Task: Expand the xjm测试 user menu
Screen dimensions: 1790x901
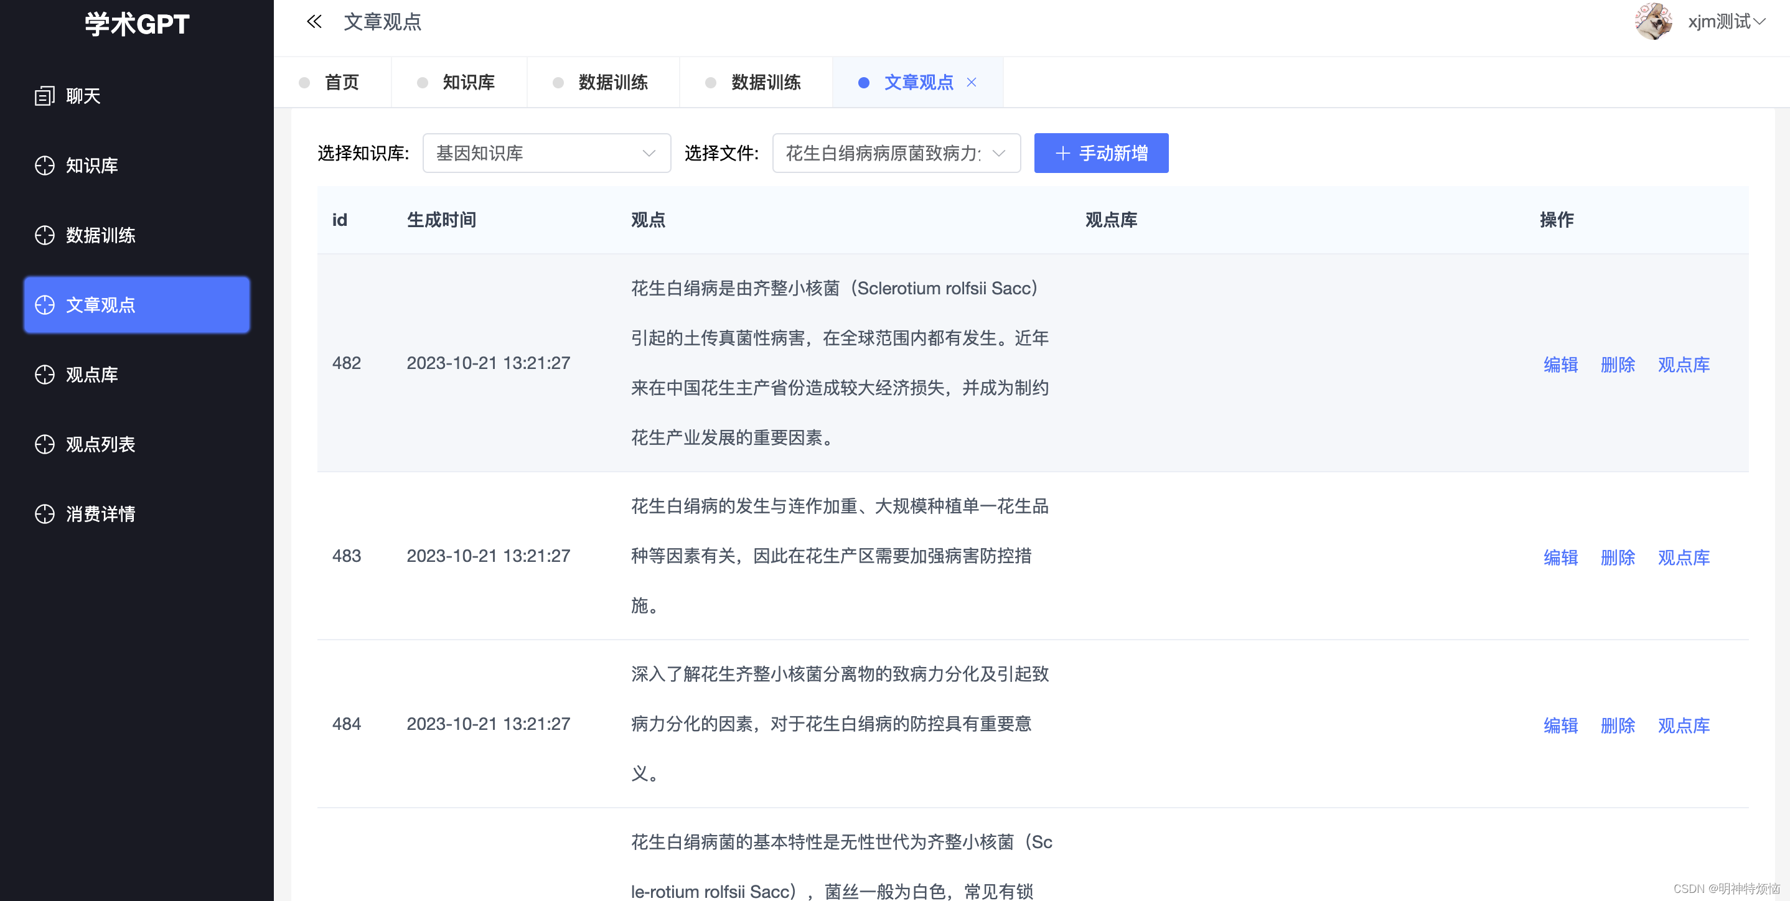Action: tap(1726, 22)
